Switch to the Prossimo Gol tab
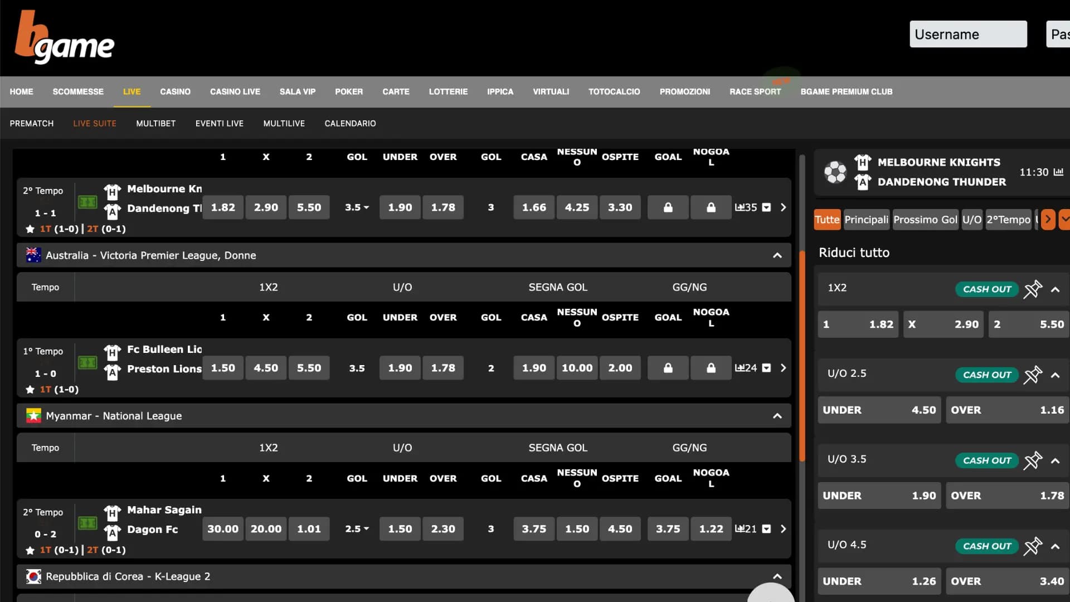Screen dimensions: 1070x602 point(925,220)
